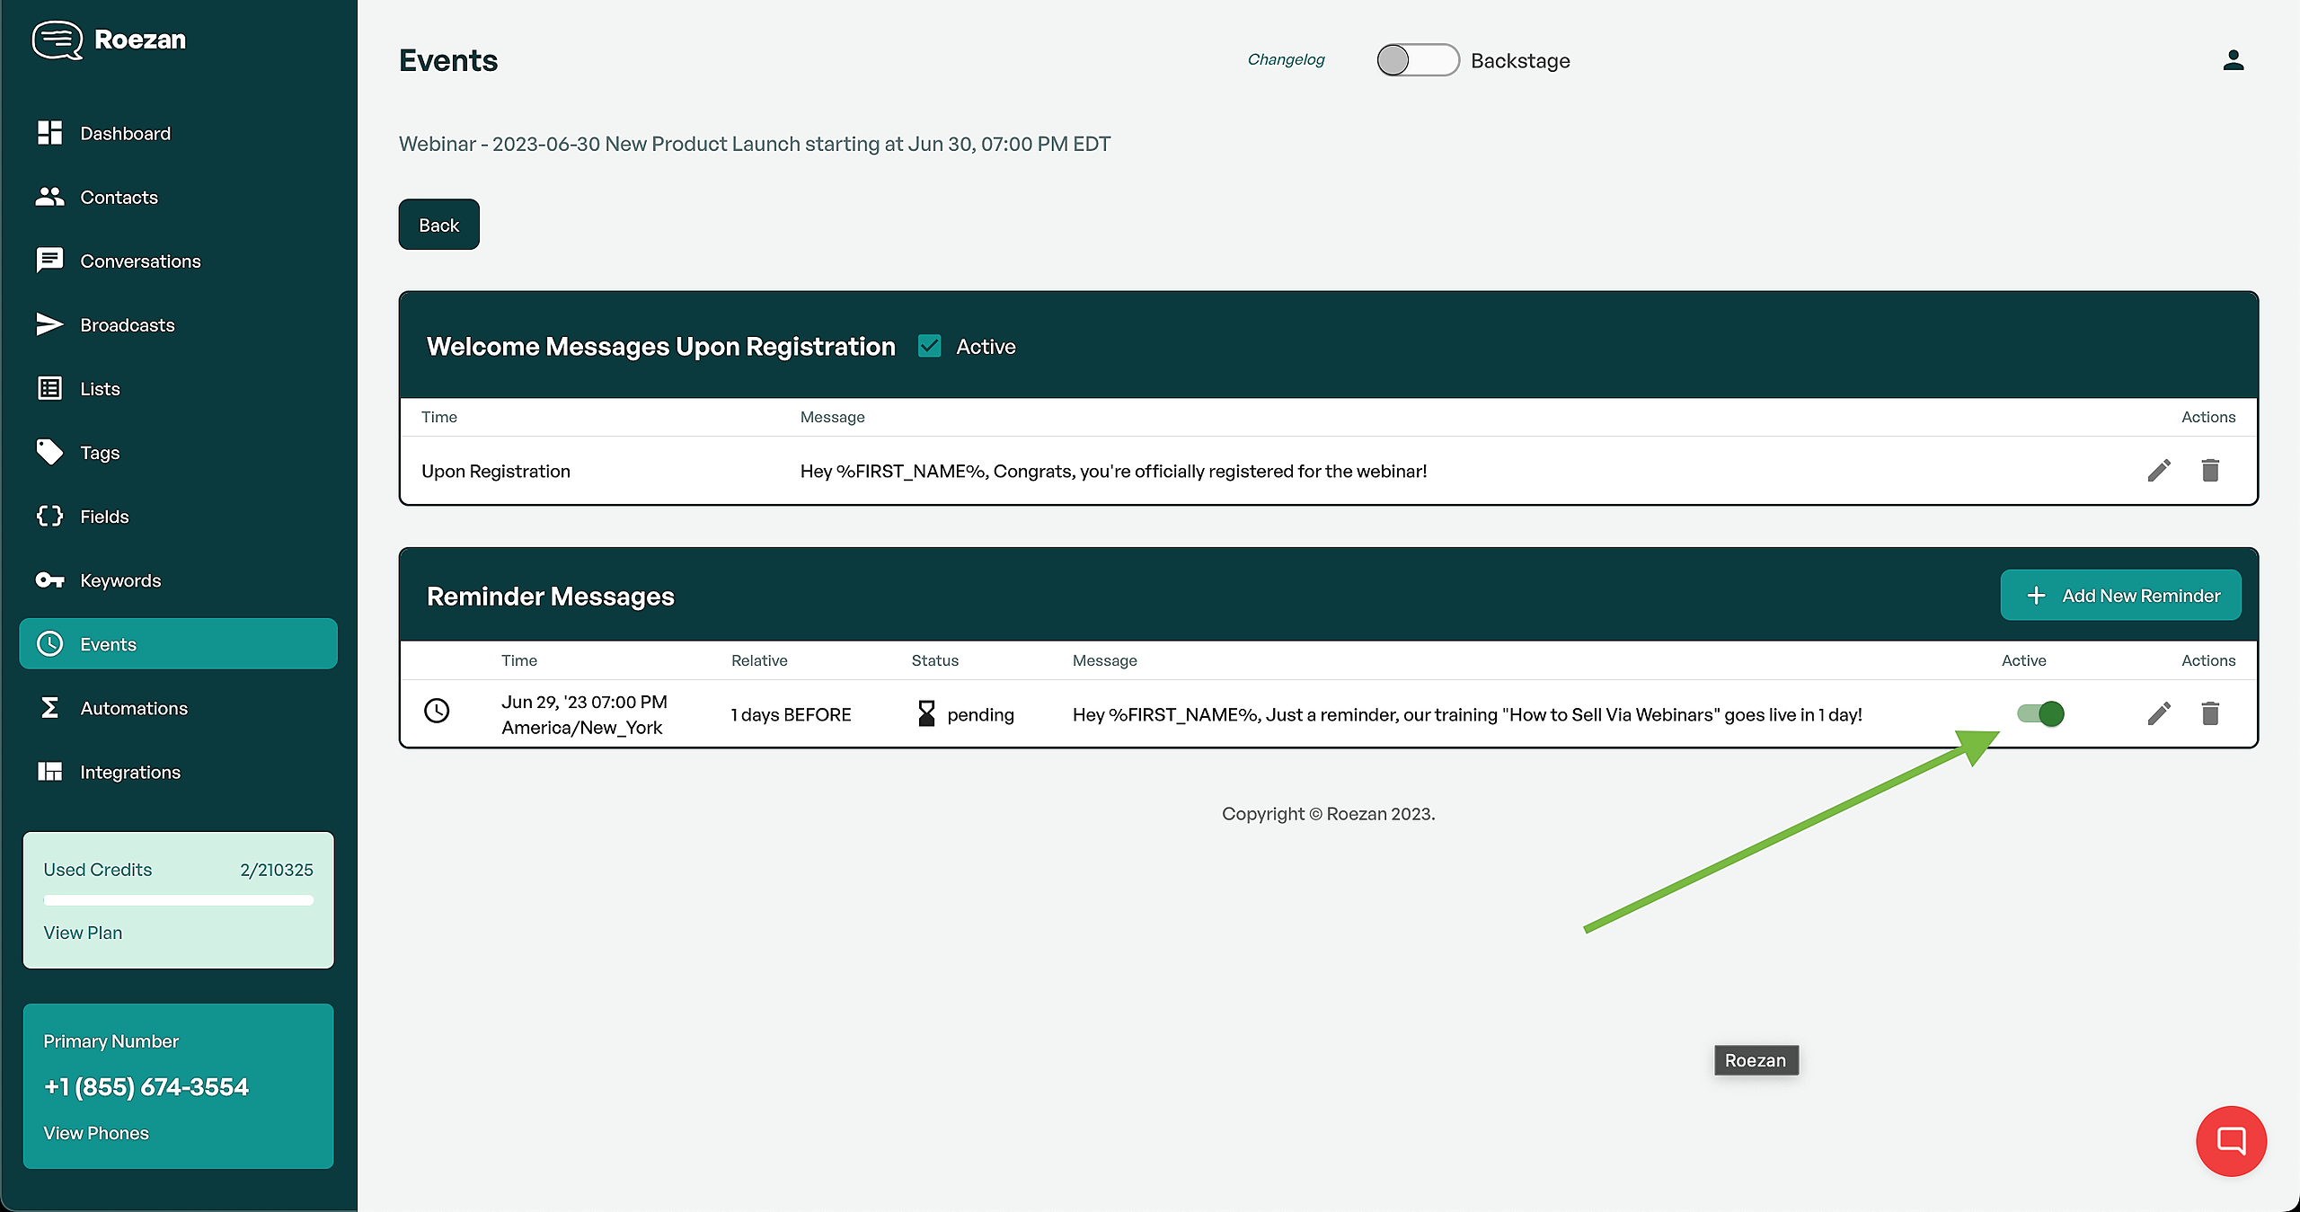The height and width of the screenshot is (1212, 2300).
Task: Click the user account profile icon
Action: tap(2233, 60)
